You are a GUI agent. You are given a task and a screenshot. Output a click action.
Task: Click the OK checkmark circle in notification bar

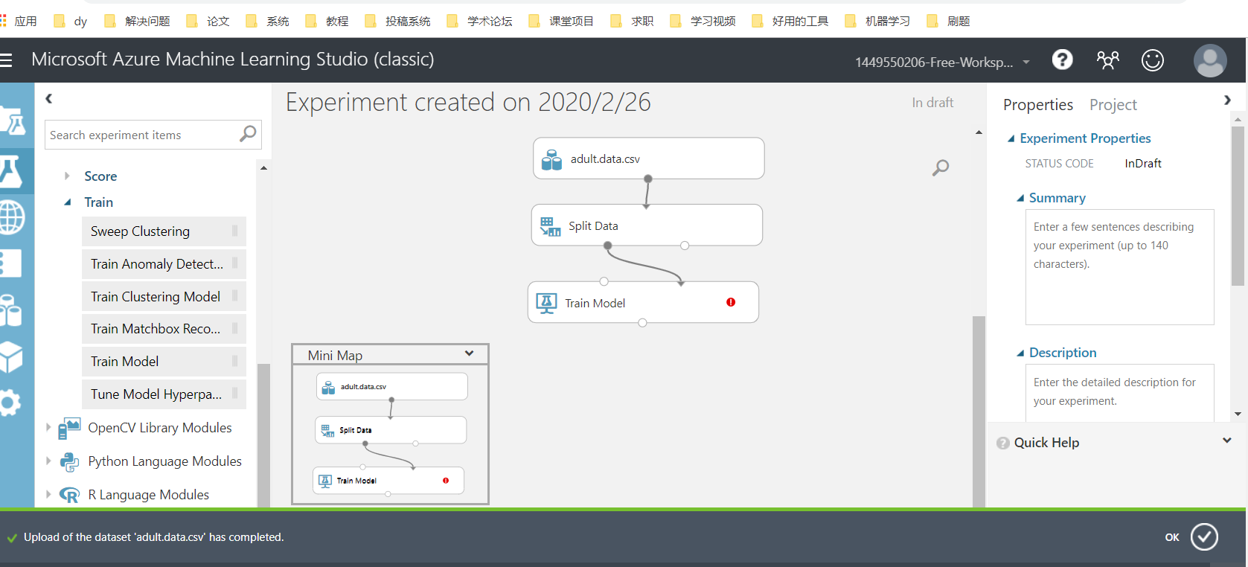1204,536
